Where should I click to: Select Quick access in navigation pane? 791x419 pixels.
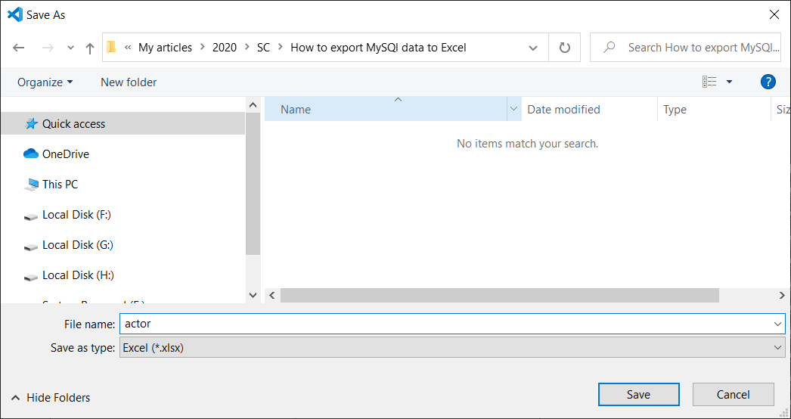click(73, 124)
